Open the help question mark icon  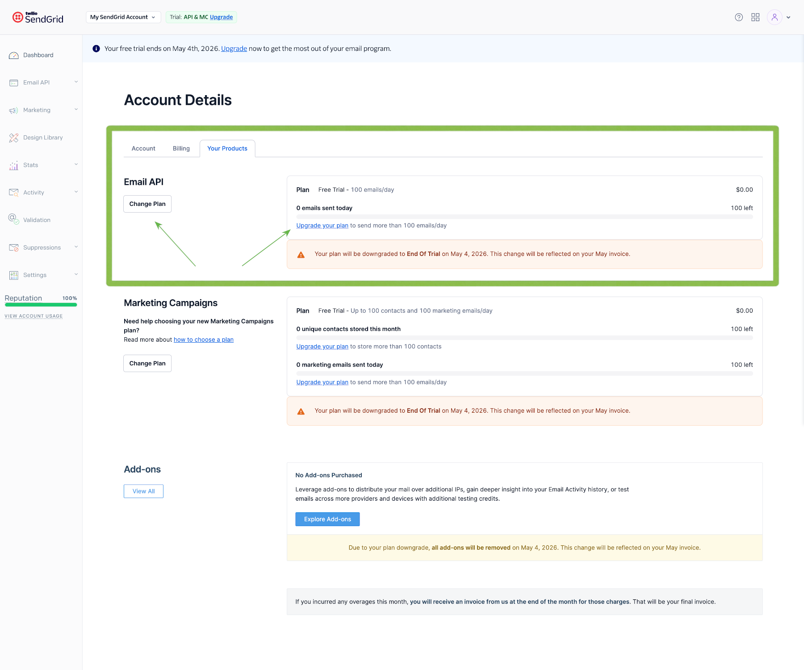coord(739,17)
